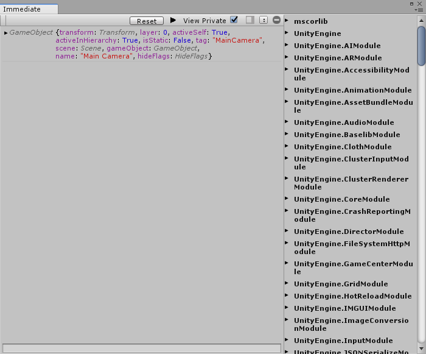
Task: Click the "MainCamera" tag value
Action: (x=237, y=40)
